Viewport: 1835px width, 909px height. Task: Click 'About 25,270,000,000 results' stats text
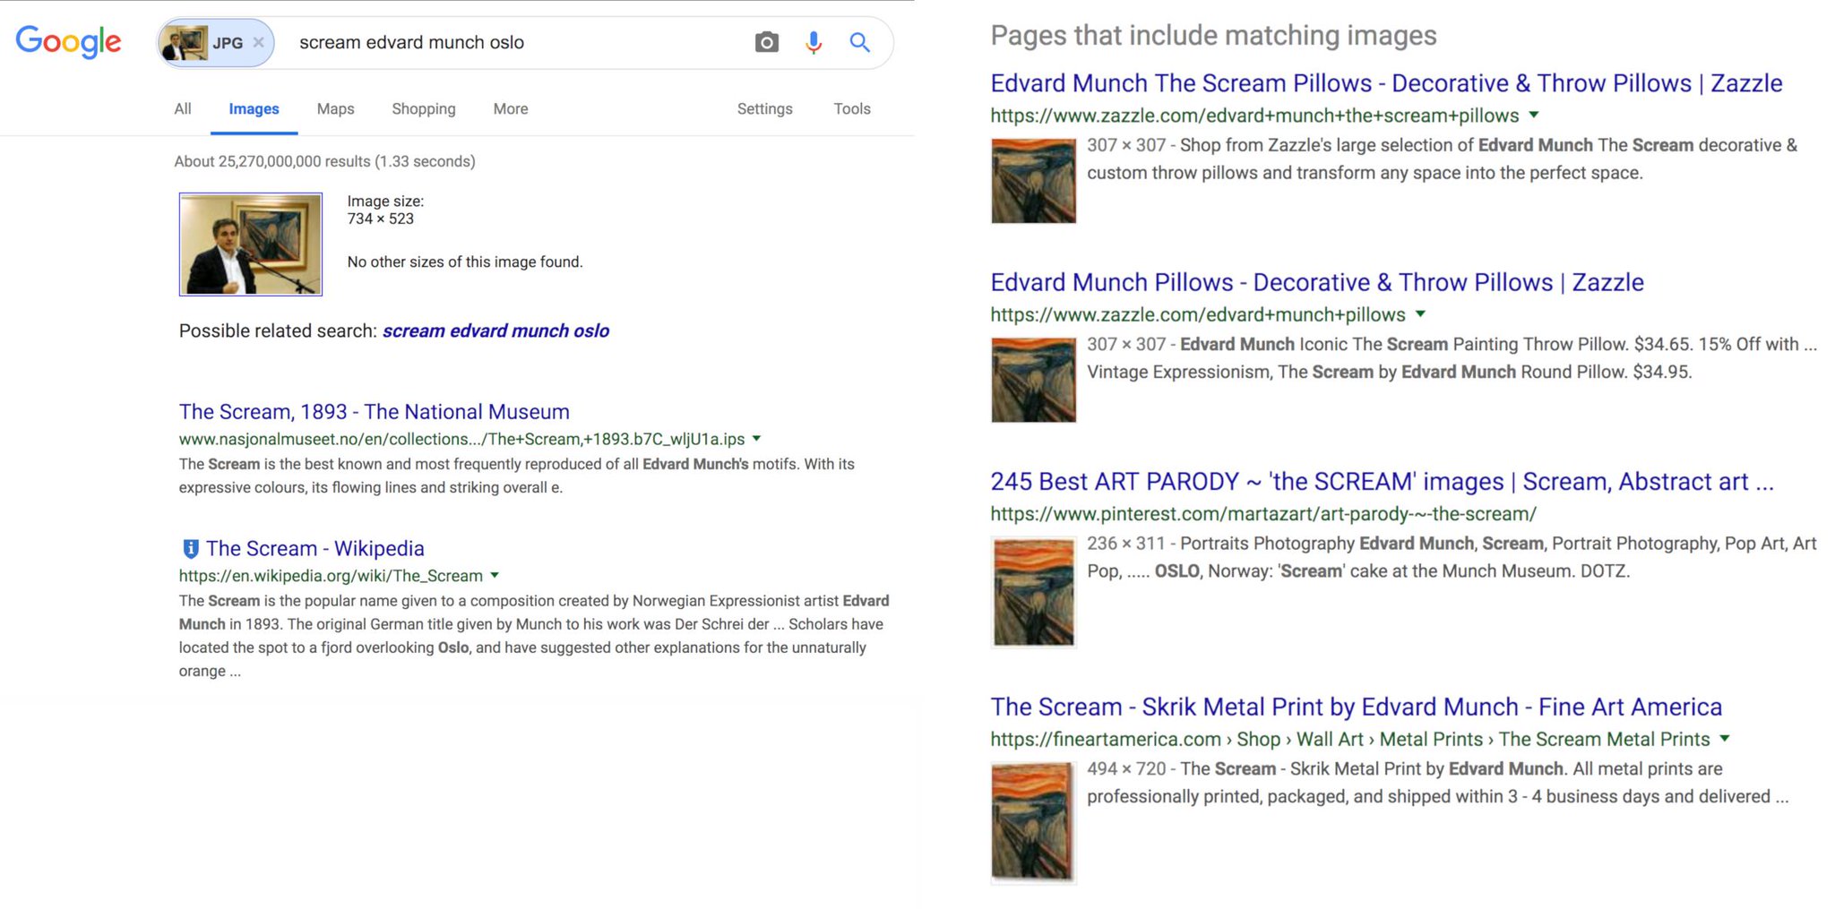[324, 161]
